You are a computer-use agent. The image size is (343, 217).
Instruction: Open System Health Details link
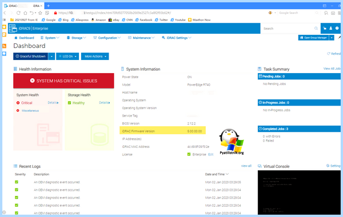(53, 103)
